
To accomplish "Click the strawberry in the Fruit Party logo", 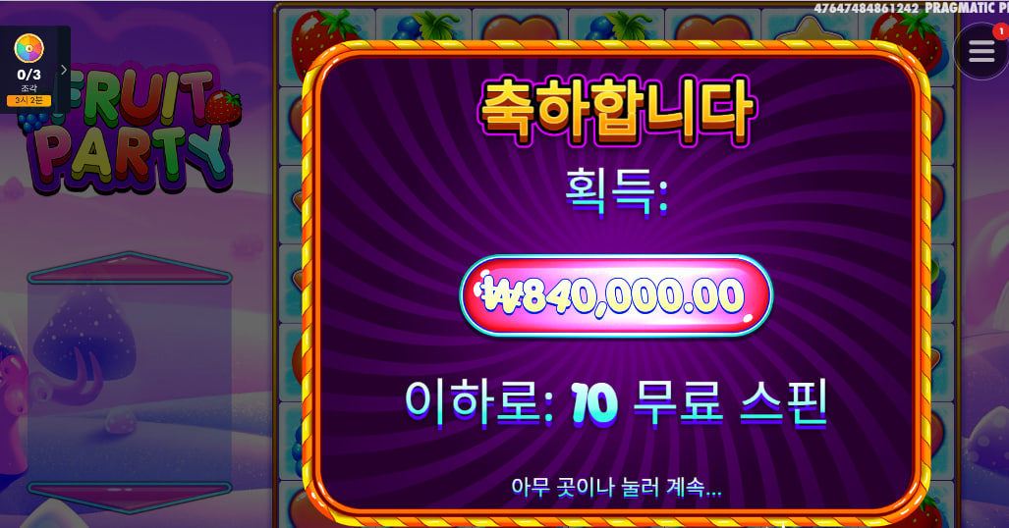I will 224,107.
